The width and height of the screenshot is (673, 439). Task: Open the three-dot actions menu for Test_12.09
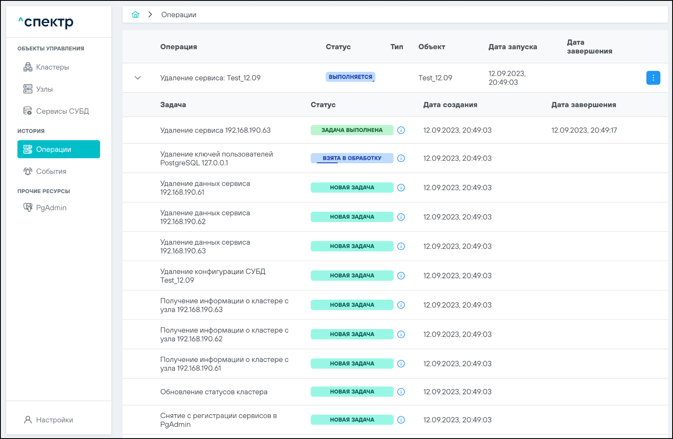(x=653, y=78)
